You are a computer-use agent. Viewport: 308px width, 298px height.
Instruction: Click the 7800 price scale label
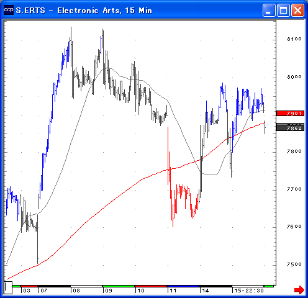(294, 151)
